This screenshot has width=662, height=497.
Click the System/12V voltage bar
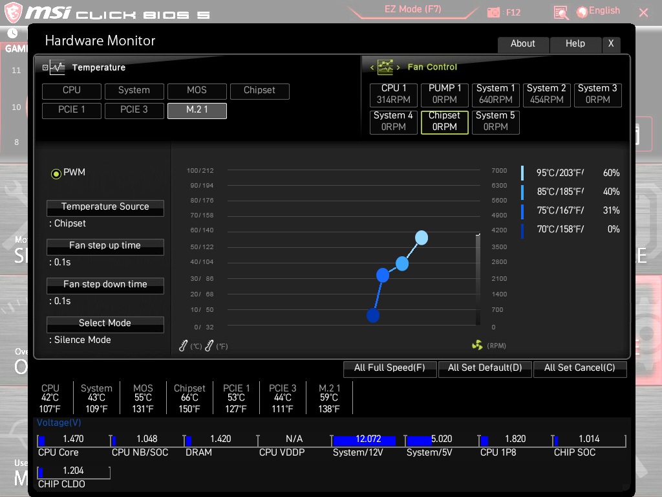click(x=365, y=441)
